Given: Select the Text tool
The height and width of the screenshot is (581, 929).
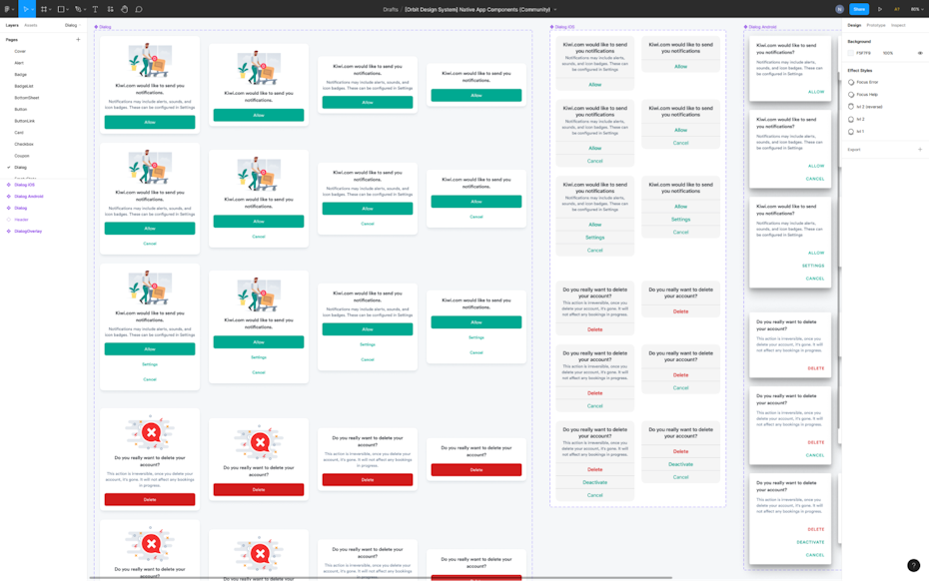Looking at the screenshot, I should pos(96,9).
